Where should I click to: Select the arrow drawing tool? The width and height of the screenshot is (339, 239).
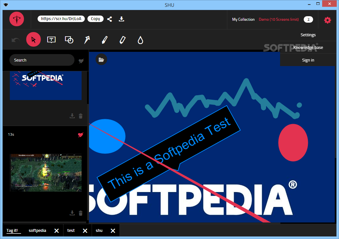pyautogui.click(x=87, y=40)
